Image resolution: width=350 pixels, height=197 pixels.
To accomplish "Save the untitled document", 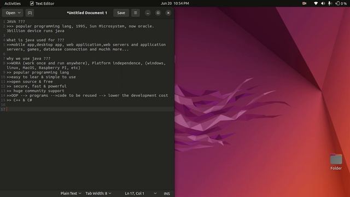I will pyautogui.click(x=121, y=13).
